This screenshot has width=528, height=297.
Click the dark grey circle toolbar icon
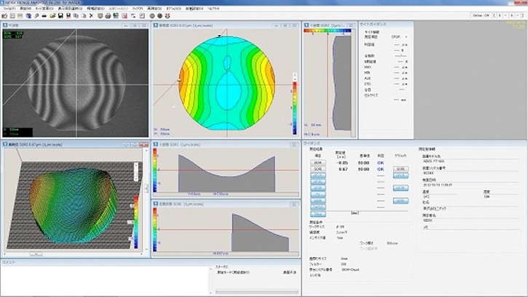160,16
